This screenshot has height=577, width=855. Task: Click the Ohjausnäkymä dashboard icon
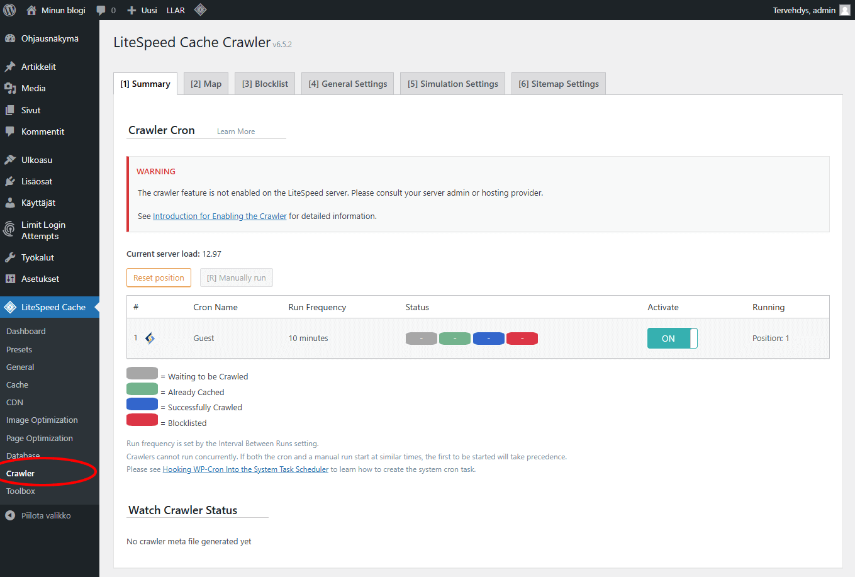coord(10,38)
